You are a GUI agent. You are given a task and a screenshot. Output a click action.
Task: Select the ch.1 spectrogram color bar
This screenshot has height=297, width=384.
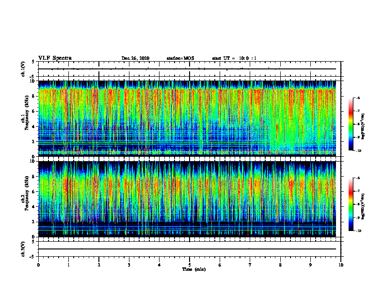click(x=351, y=124)
